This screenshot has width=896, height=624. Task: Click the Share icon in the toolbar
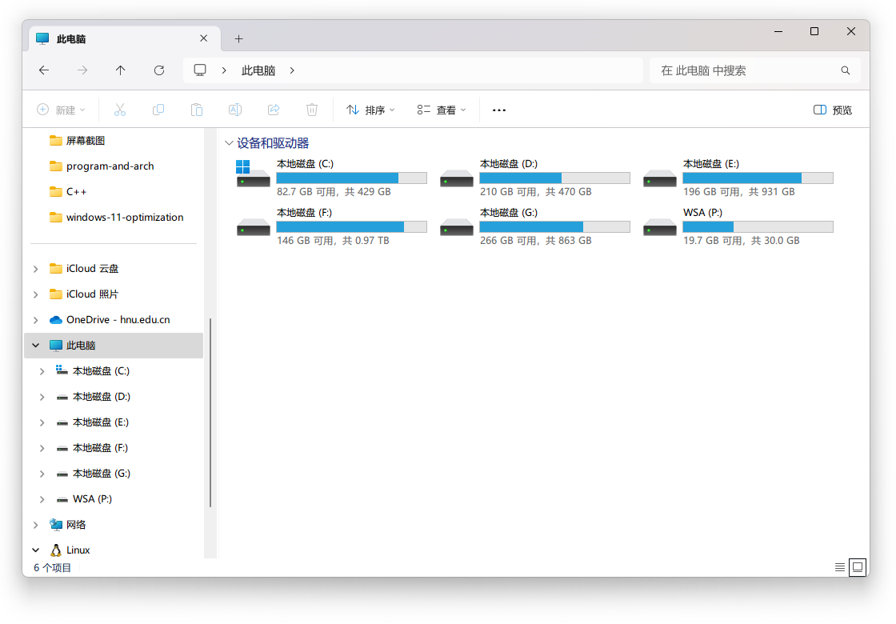click(274, 110)
